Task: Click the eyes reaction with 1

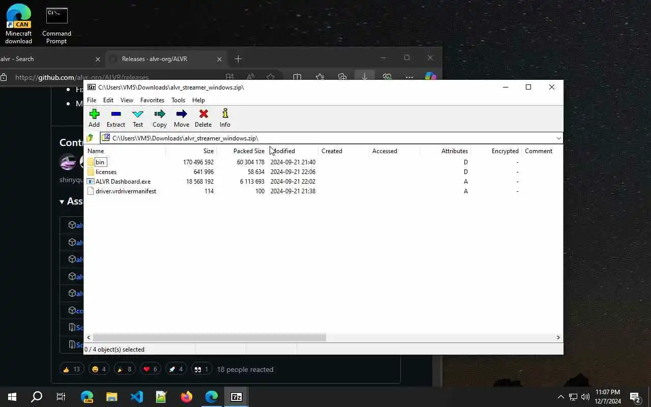Action: (201, 369)
